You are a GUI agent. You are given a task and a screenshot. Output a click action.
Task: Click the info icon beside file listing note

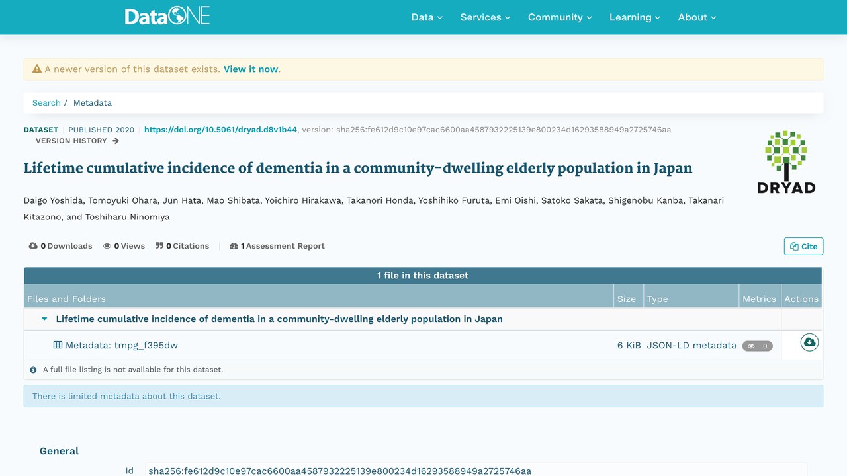(34, 370)
